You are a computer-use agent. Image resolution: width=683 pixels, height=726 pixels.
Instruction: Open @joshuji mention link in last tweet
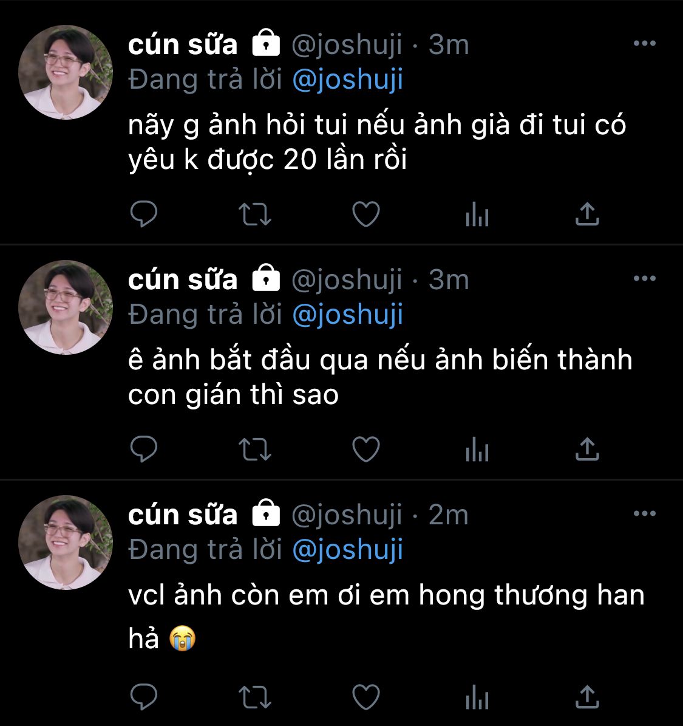pos(347,550)
